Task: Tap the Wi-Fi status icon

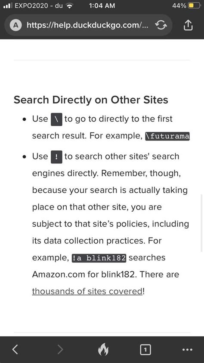Action: coord(69,6)
